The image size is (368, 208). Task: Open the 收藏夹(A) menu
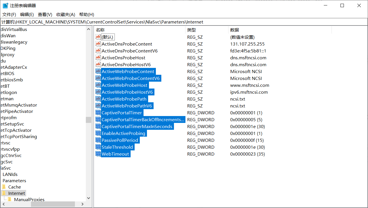(66, 14)
